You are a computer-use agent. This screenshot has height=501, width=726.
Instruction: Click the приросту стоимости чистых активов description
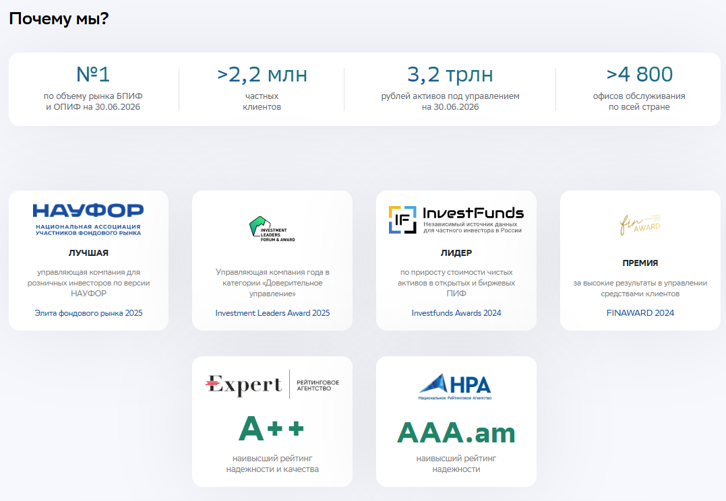point(456,283)
